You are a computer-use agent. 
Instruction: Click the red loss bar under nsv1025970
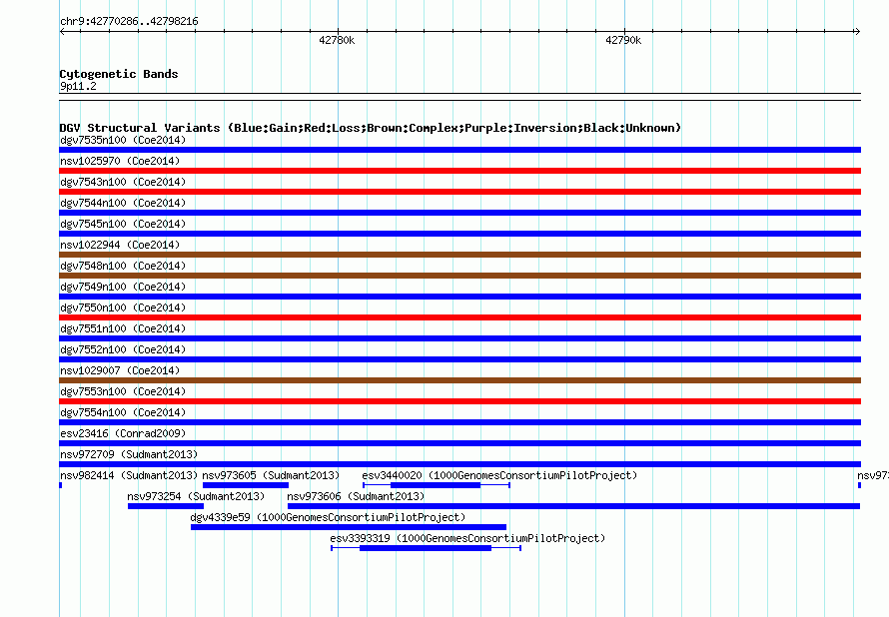(x=459, y=171)
